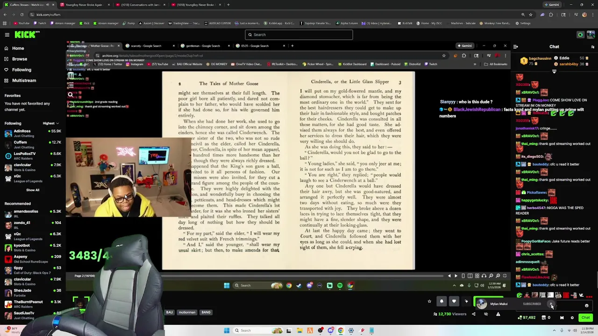The image size is (598, 336).
Task: Switch to YoungBoy Never Broke Again tab
Action: pos(84,5)
